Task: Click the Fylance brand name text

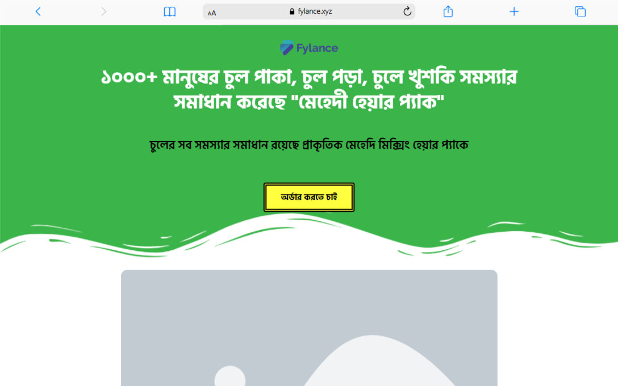Action: [318, 48]
